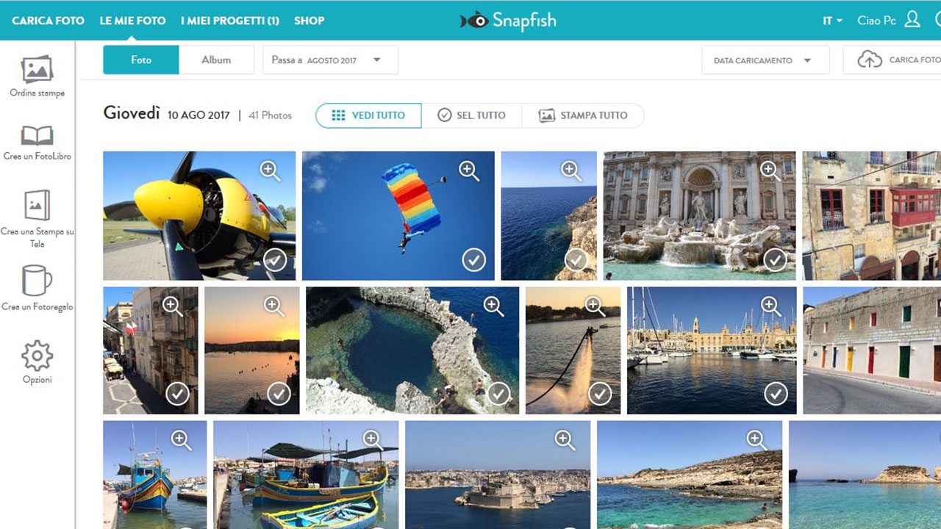
Task: Select the sunset photo via its checkmark
Action: tap(279, 394)
